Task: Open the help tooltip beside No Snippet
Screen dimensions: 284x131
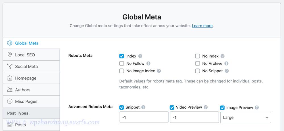Action: pos(227,71)
